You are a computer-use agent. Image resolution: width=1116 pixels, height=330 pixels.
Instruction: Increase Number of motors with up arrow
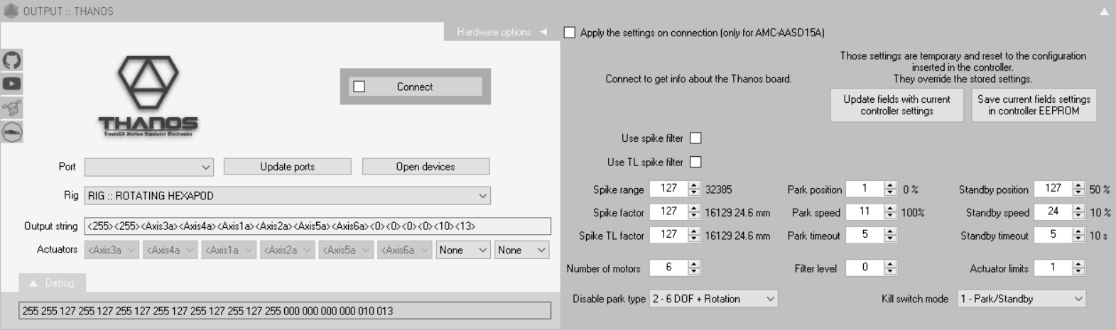tap(694, 264)
